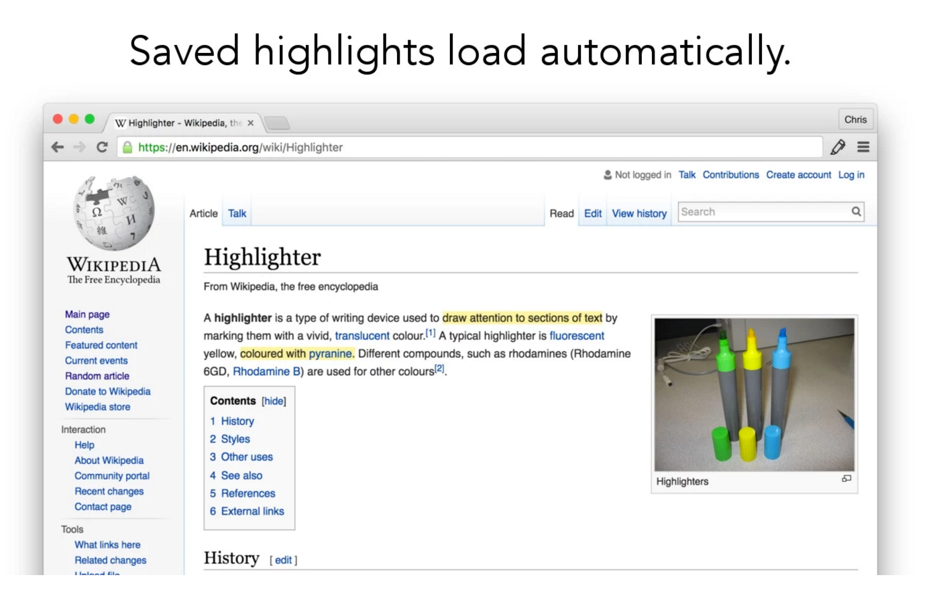
Task: Click the search magnifier icon
Action: tap(856, 212)
